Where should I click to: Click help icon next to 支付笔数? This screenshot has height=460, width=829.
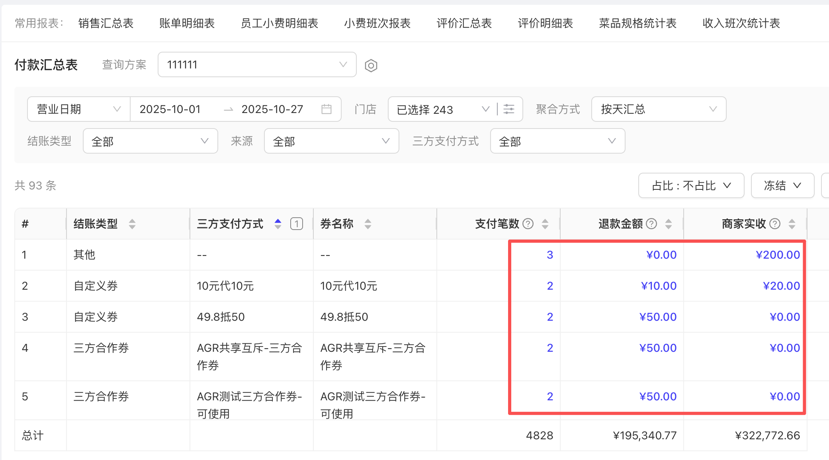[528, 224]
